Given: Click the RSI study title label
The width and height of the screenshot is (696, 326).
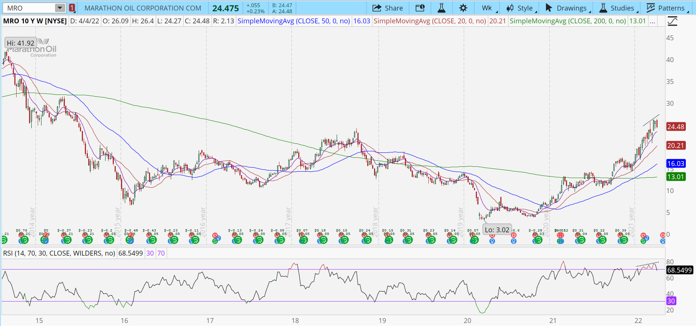Looking at the screenshot, I should pyautogui.click(x=59, y=253).
